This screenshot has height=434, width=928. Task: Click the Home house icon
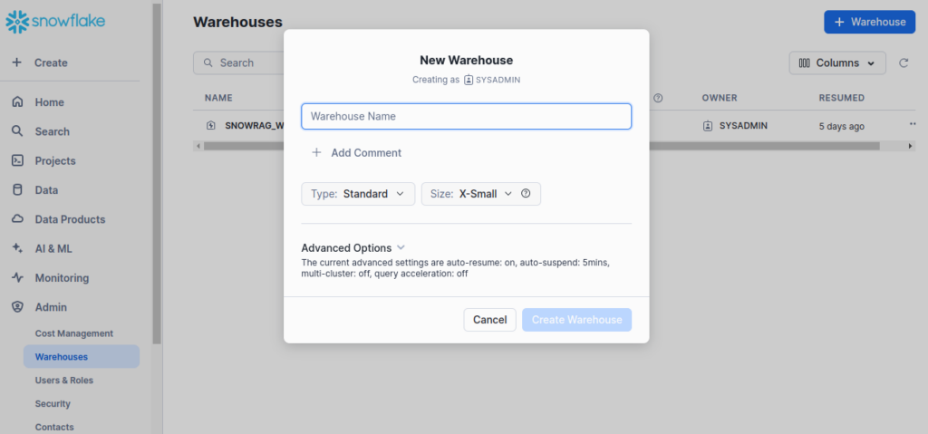(x=17, y=102)
